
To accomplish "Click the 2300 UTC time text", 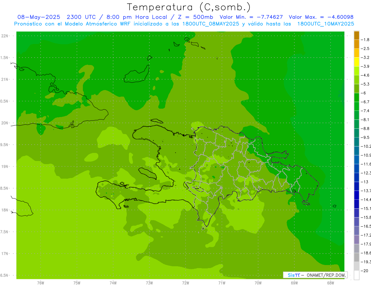I will pos(81,17).
